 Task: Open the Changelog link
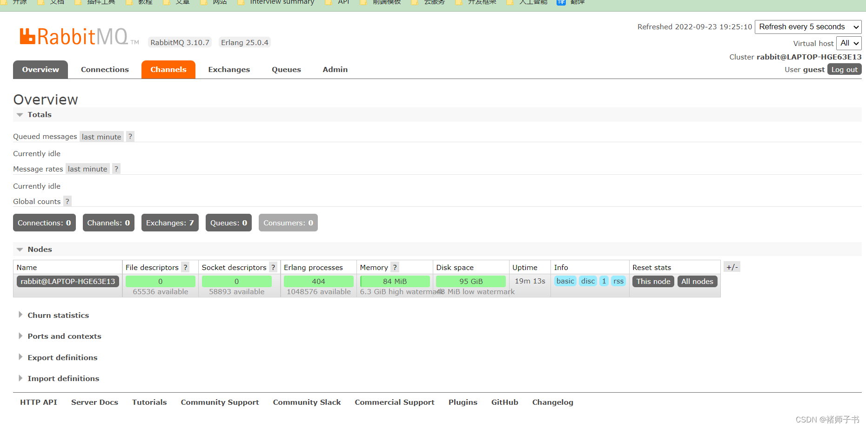(553, 402)
